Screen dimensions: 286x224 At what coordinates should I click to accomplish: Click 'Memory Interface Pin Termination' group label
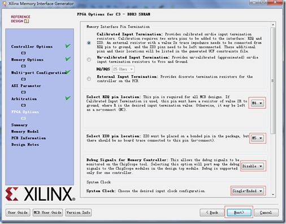[118, 27]
